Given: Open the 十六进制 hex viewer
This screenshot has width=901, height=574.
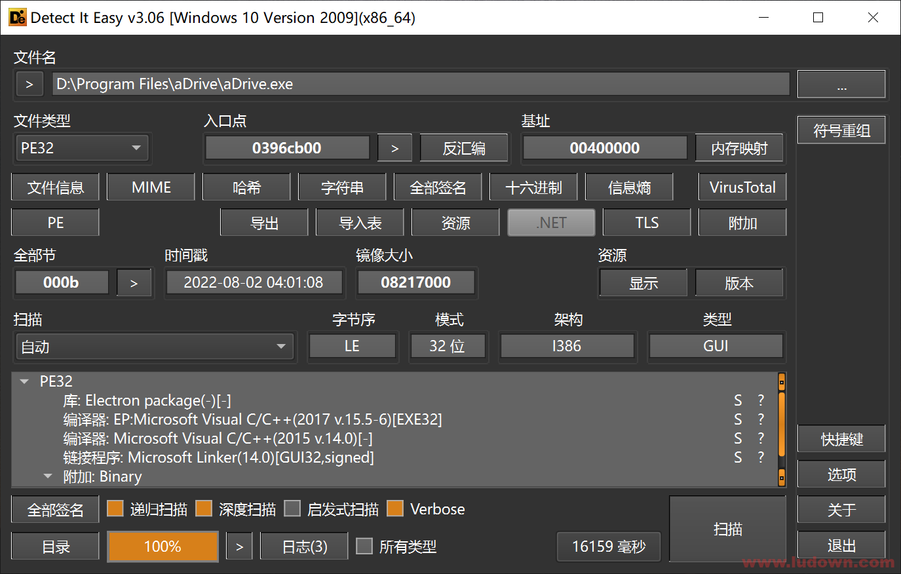Looking at the screenshot, I should click(x=533, y=187).
